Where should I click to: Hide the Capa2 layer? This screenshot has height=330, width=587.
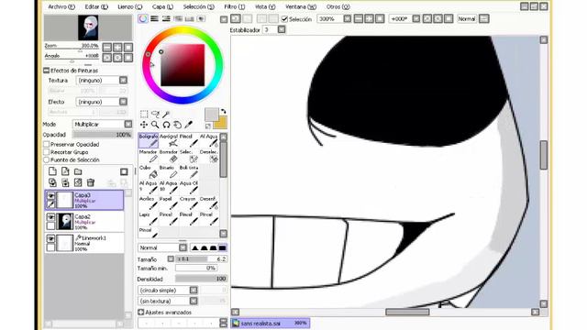point(51,217)
